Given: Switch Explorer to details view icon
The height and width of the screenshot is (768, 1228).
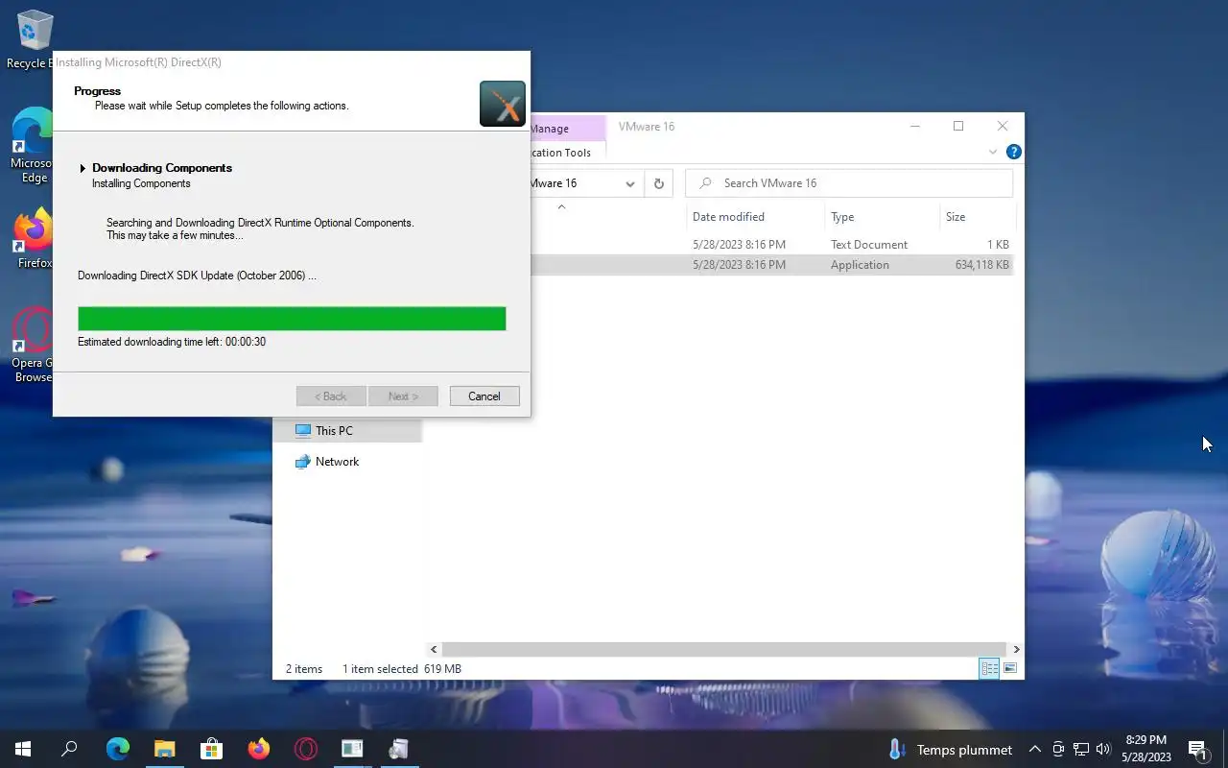Looking at the screenshot, I should coord(989,668).
